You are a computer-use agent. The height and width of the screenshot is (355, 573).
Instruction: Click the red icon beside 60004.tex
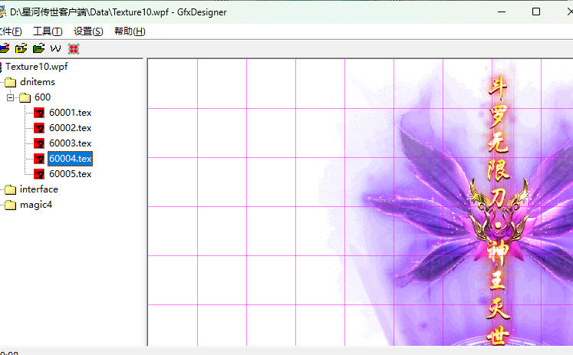tap(39, 159)
